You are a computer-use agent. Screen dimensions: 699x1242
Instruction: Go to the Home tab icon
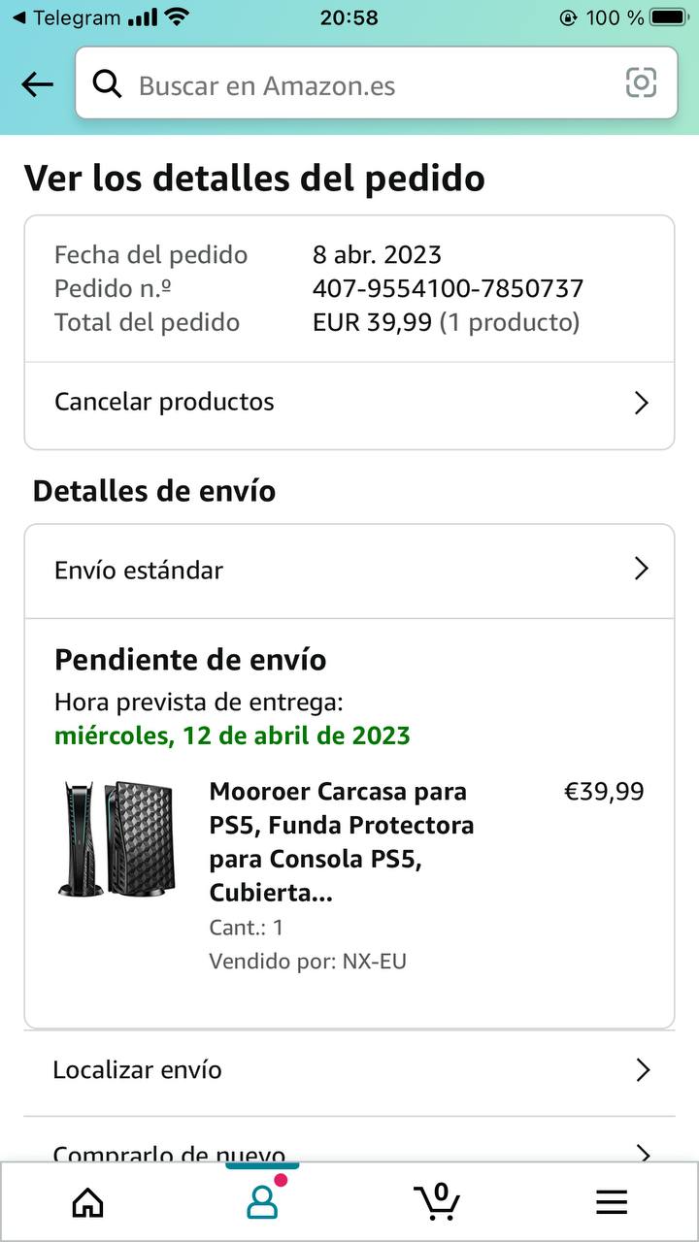tap(88, 1202)
